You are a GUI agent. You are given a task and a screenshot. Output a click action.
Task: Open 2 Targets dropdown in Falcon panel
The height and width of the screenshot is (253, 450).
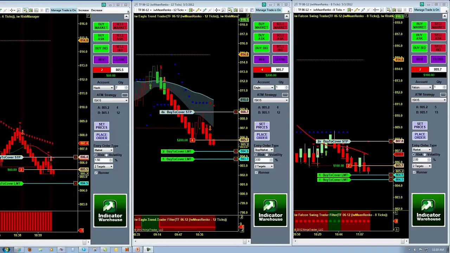[x=422, y=166]
